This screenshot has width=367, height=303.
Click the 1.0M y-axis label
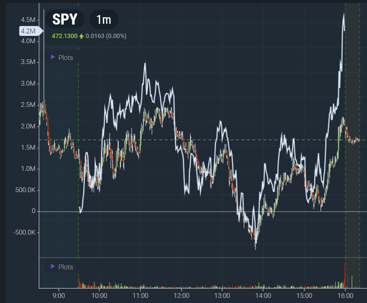(x=28, y=169)
